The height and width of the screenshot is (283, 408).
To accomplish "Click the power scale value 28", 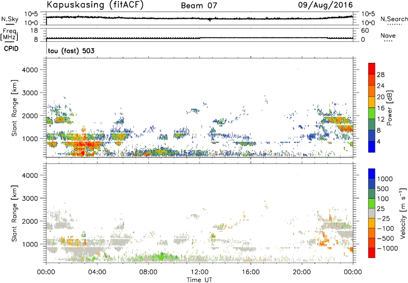I will click(x=380, y=75).
